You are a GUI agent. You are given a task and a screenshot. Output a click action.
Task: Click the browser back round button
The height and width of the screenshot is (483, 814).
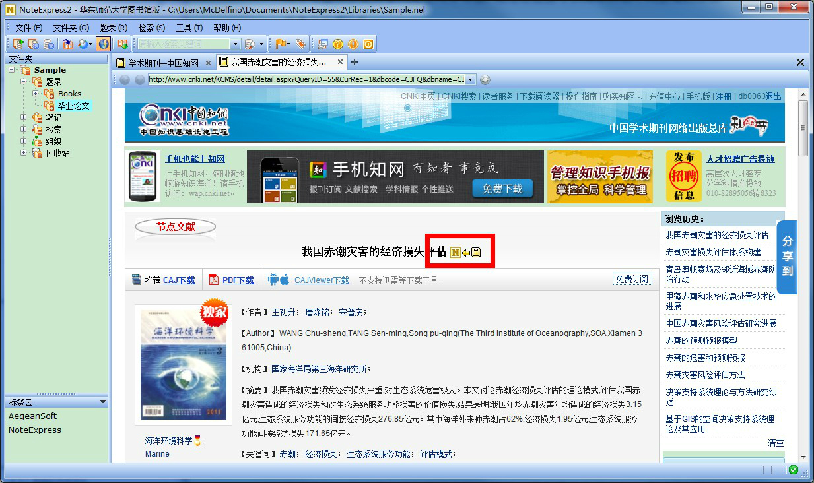coord(124,79)
